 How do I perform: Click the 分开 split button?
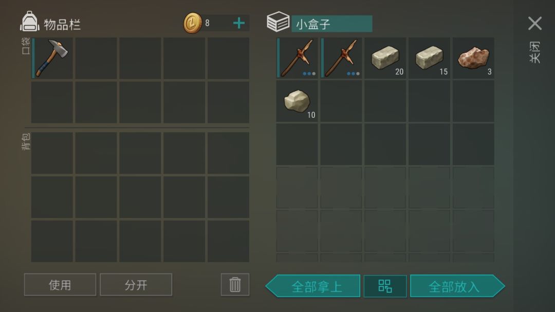(136, 284)
